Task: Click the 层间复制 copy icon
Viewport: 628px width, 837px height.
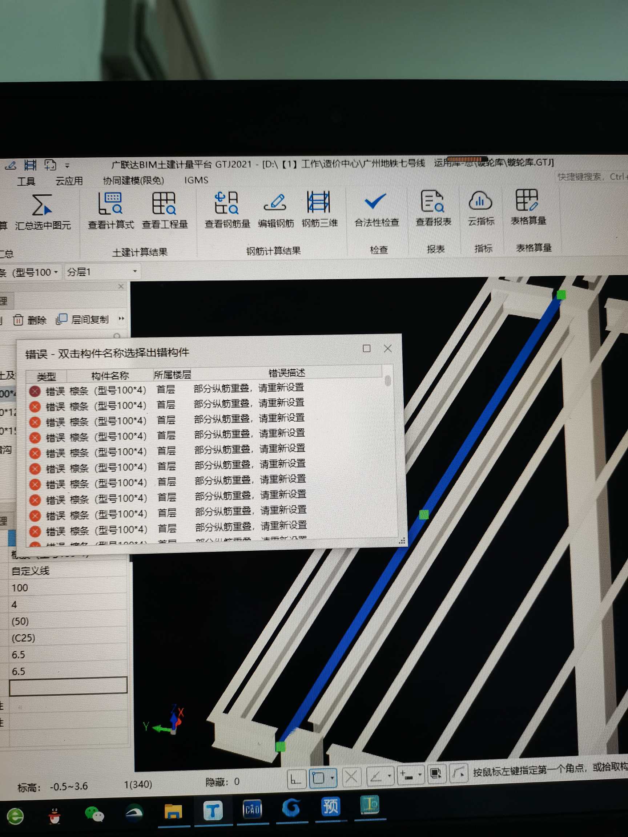Action: pyautogui.click(x=61, y=320)
